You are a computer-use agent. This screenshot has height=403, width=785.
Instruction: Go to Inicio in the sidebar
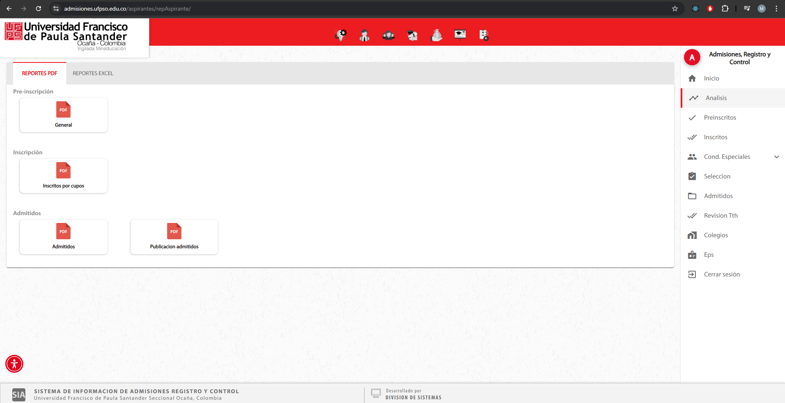click(x=711, y=78)
